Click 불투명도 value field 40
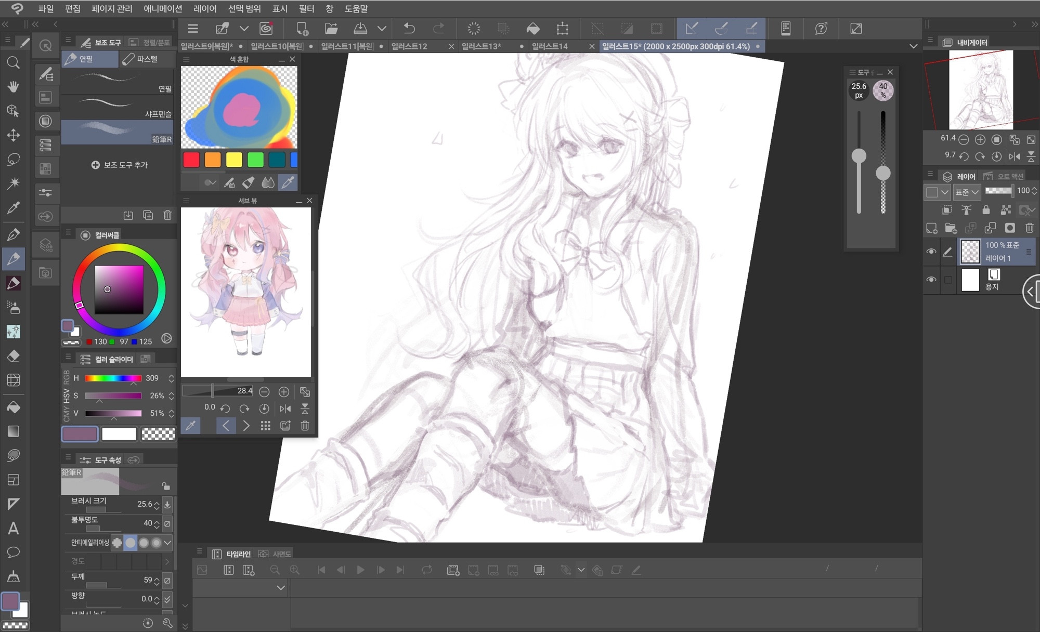 [x=148, y=523]
